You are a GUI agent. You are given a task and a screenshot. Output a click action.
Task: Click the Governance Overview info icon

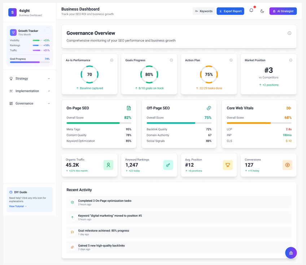pyautogui.click(x=289, y=33)
